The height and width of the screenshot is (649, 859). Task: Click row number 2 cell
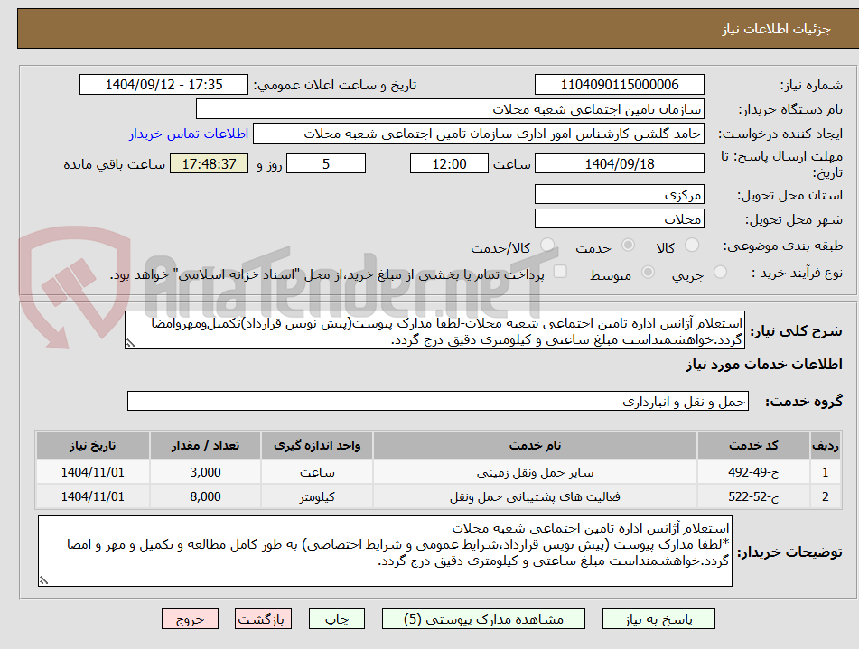(x=825, y=496)
